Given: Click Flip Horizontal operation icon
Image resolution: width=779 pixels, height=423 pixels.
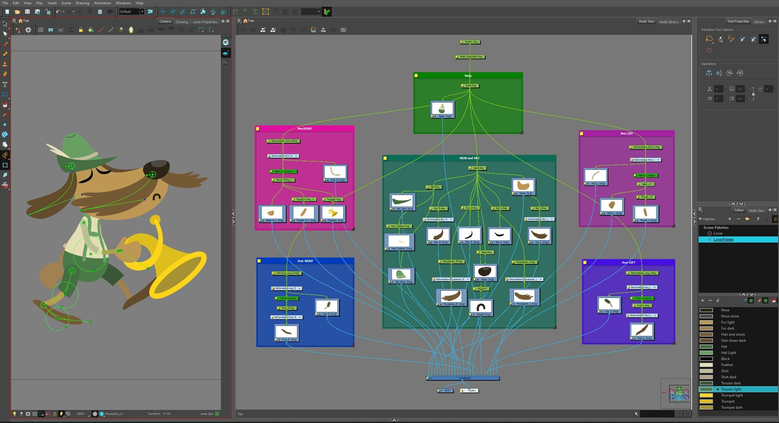Looking at the screenshot, I should pyautogui.click(x=709, y=73).
